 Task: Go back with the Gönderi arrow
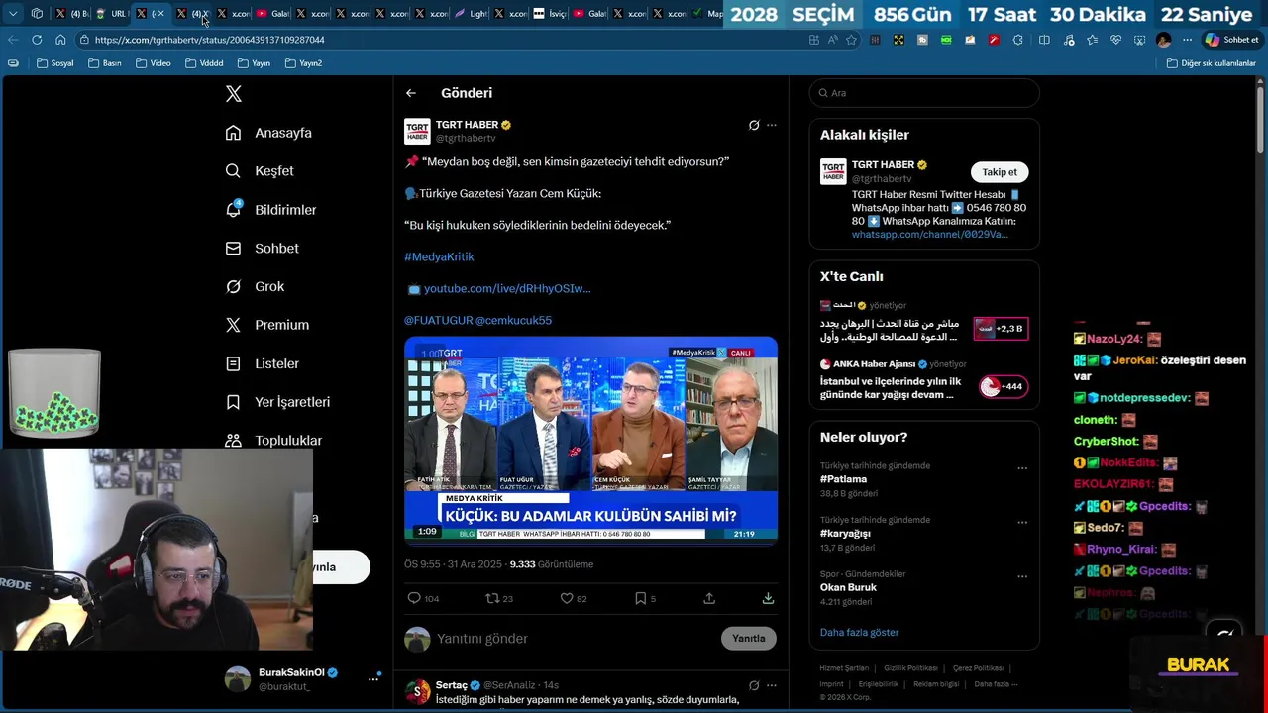pos(411,93)
